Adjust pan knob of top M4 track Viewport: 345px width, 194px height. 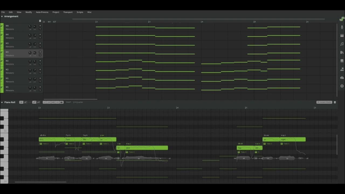point(34,26)
